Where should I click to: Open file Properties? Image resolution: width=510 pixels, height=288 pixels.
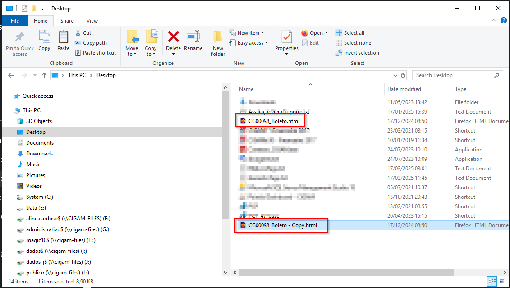(x=286, y=42)
